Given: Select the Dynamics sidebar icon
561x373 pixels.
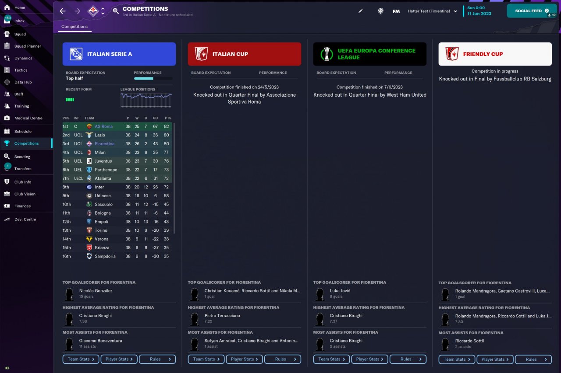Looking at the screenshot, I should [x=7, y=58].
